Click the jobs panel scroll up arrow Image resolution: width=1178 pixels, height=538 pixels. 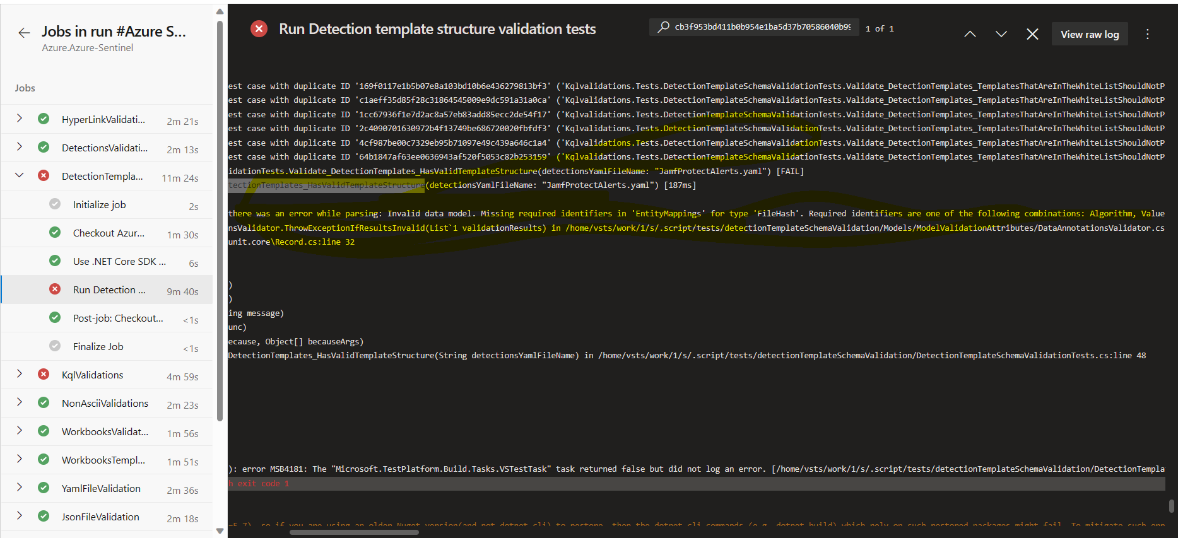pyautogui.click(x=220, y=11)
